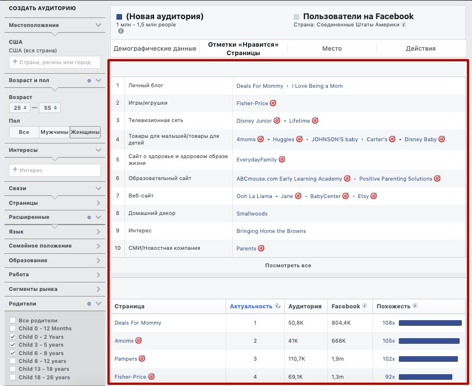Click the Посмотреть все button
This screenshot has height=386, width=472.
pyautogui.click(x=288, y=266)
